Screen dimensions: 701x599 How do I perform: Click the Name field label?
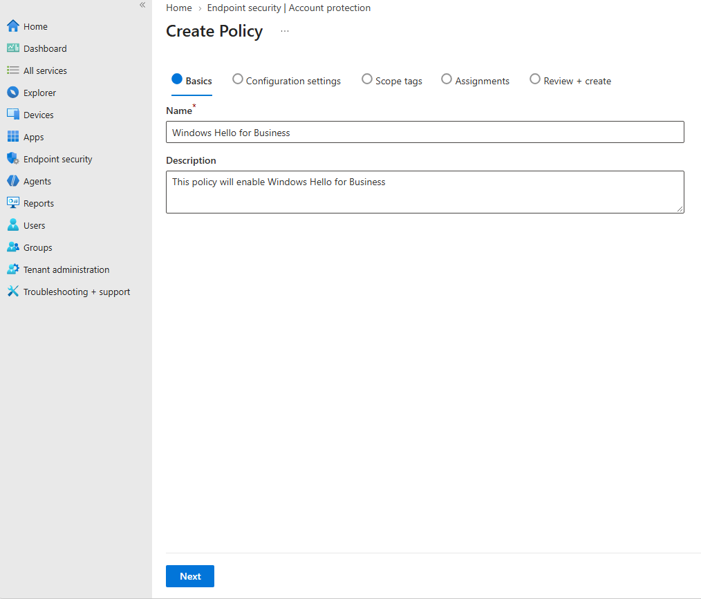[x=179, y=111]
